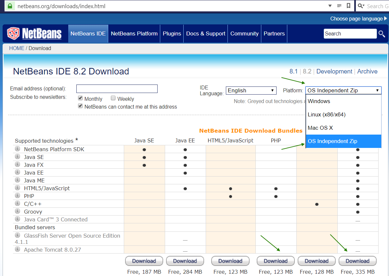Download the PHP bundle
The width and height of the screenshot is (389, 276).
[276, 261]
